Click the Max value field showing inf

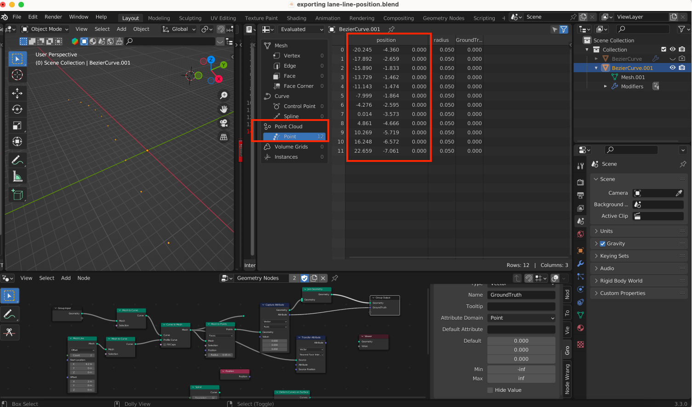pyautogui.click(x=521, y=378)
